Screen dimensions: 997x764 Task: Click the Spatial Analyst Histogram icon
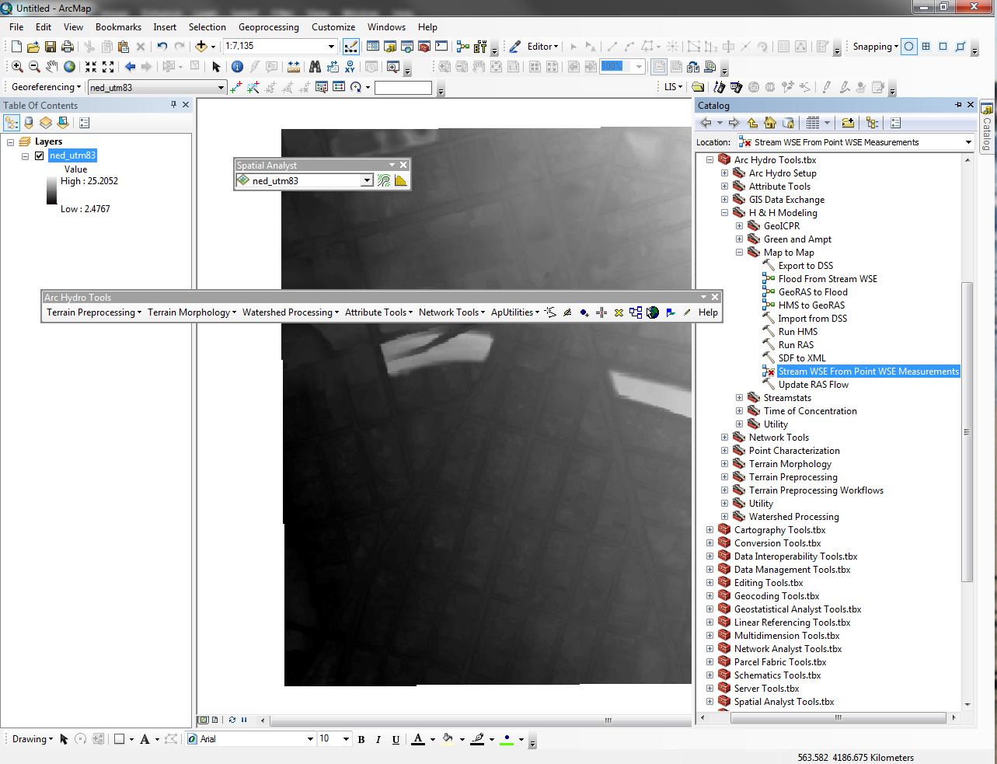point(401,180)
